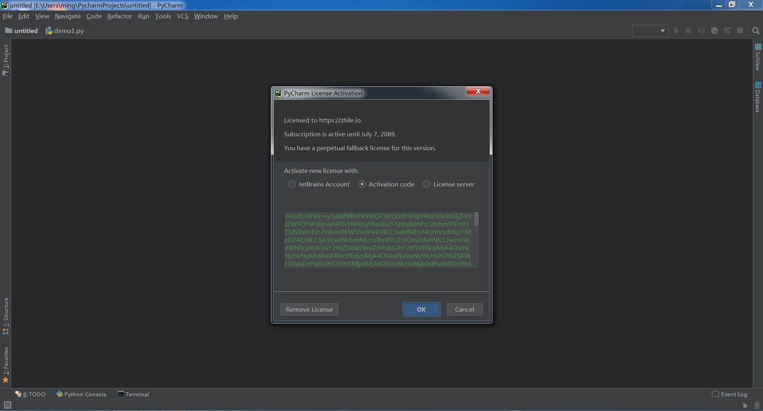Close the License Activation dialog

point(478,91)
